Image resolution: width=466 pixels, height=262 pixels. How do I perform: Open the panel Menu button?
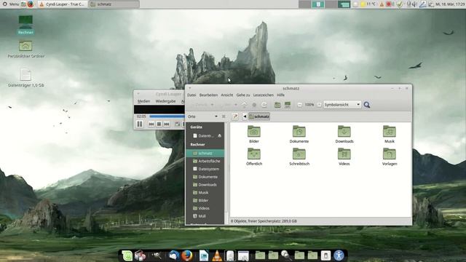pos(11,4)
